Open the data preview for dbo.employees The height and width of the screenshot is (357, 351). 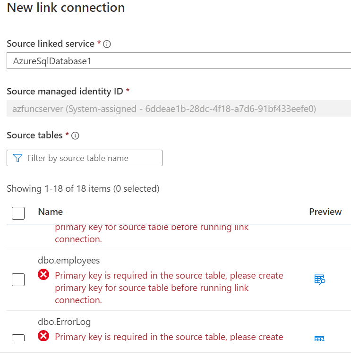[319, 280]
